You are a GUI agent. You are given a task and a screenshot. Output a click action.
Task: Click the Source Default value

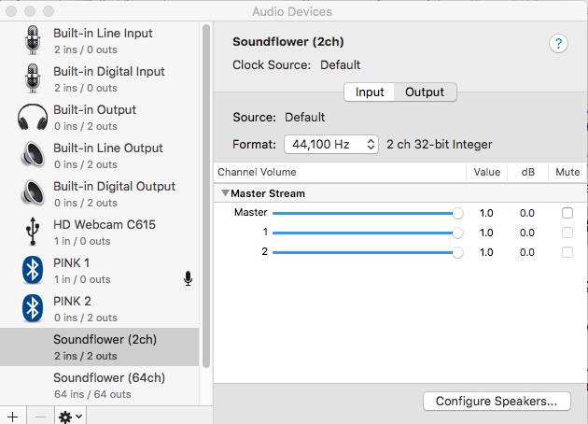pyautogui.click(x=305, y=117)
